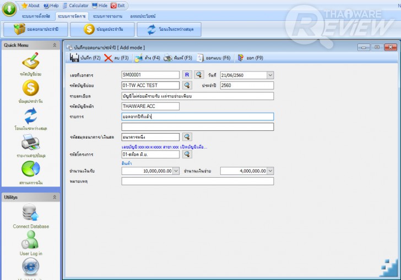
Task: Collapse the Utilitys panel
Action: [x=55, y=197]
